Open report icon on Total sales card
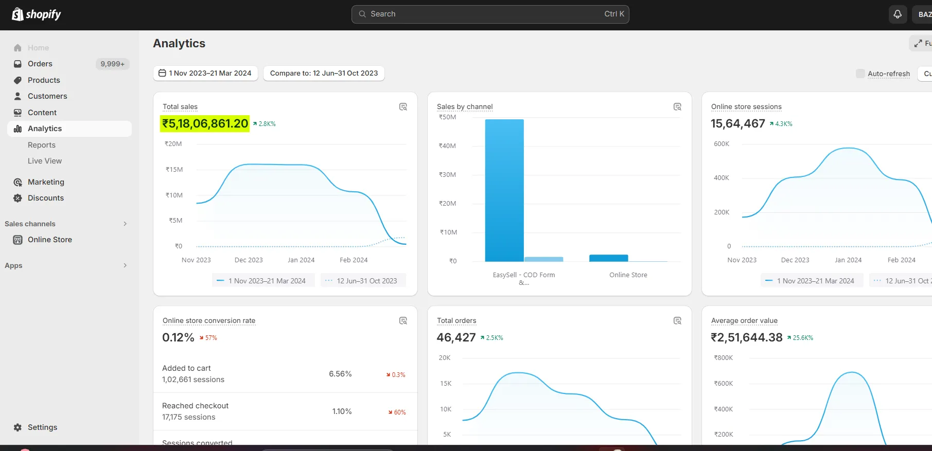 (403, 107)
